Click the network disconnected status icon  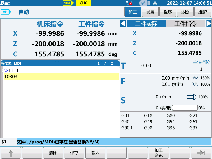pyautogui.click(x=129, y=3)
